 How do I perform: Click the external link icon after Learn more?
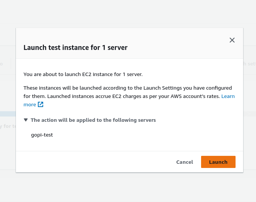click(41, 104)
